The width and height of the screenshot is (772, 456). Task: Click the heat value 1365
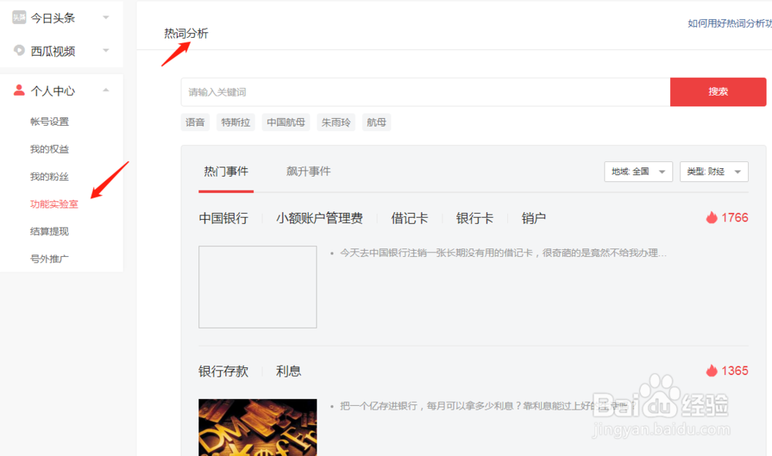click(x=735, y=370)
